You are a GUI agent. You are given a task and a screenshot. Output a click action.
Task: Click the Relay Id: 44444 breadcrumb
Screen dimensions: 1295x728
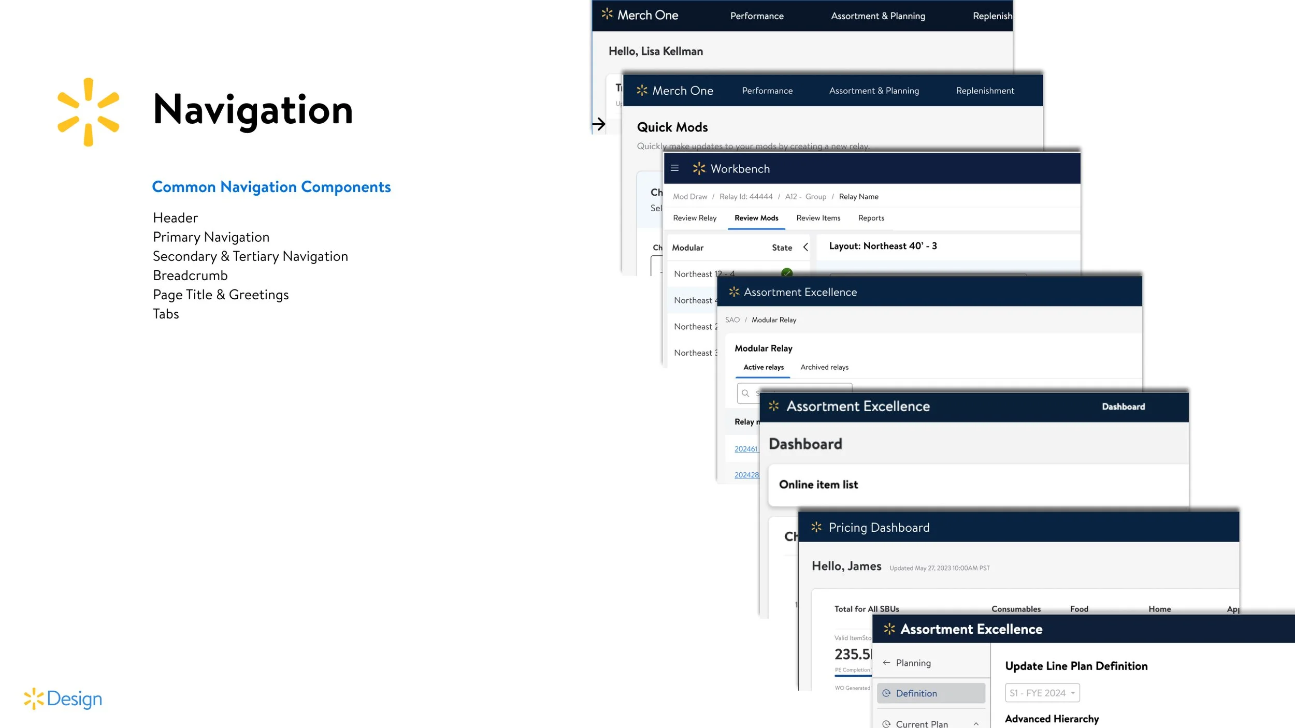coord(745,197)
